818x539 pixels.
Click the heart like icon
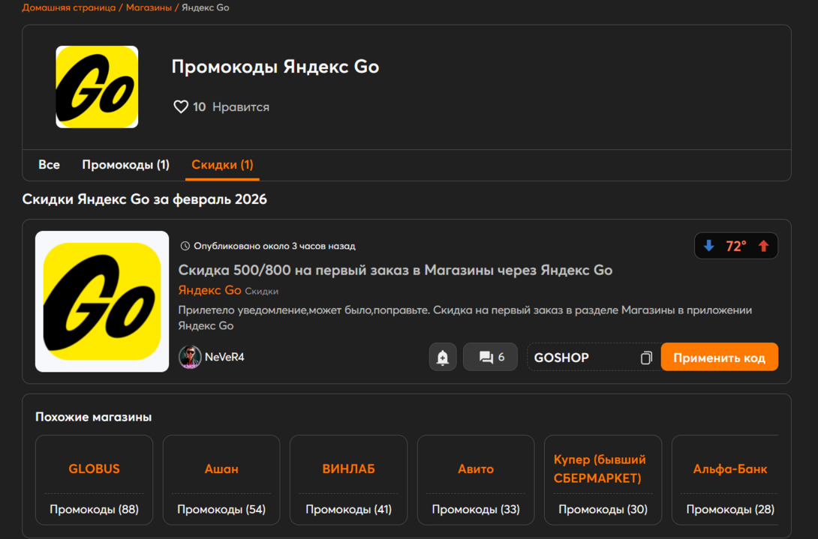coord(181,107)
